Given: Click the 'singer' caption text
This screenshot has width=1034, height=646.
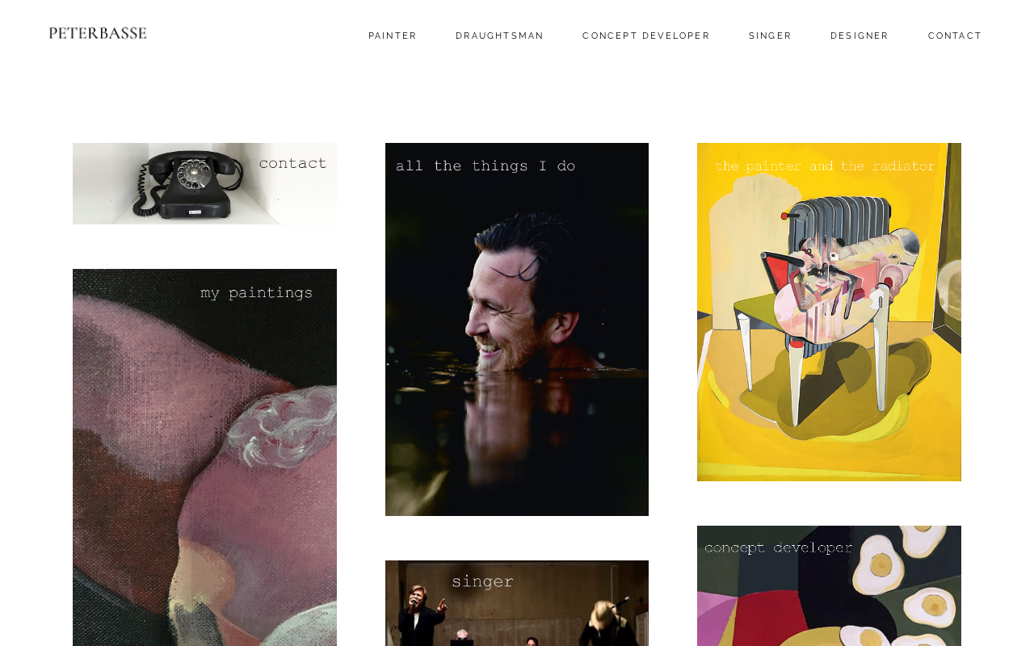Looking at the screenshot, I should (482, 581).
